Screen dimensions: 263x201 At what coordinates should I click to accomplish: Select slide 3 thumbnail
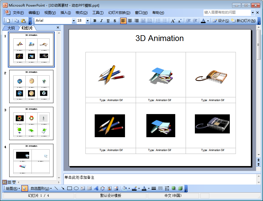point(31,123)
